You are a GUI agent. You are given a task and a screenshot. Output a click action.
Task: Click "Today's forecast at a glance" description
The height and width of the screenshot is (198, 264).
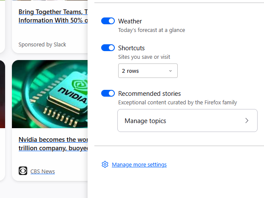[x=151, y=30]
